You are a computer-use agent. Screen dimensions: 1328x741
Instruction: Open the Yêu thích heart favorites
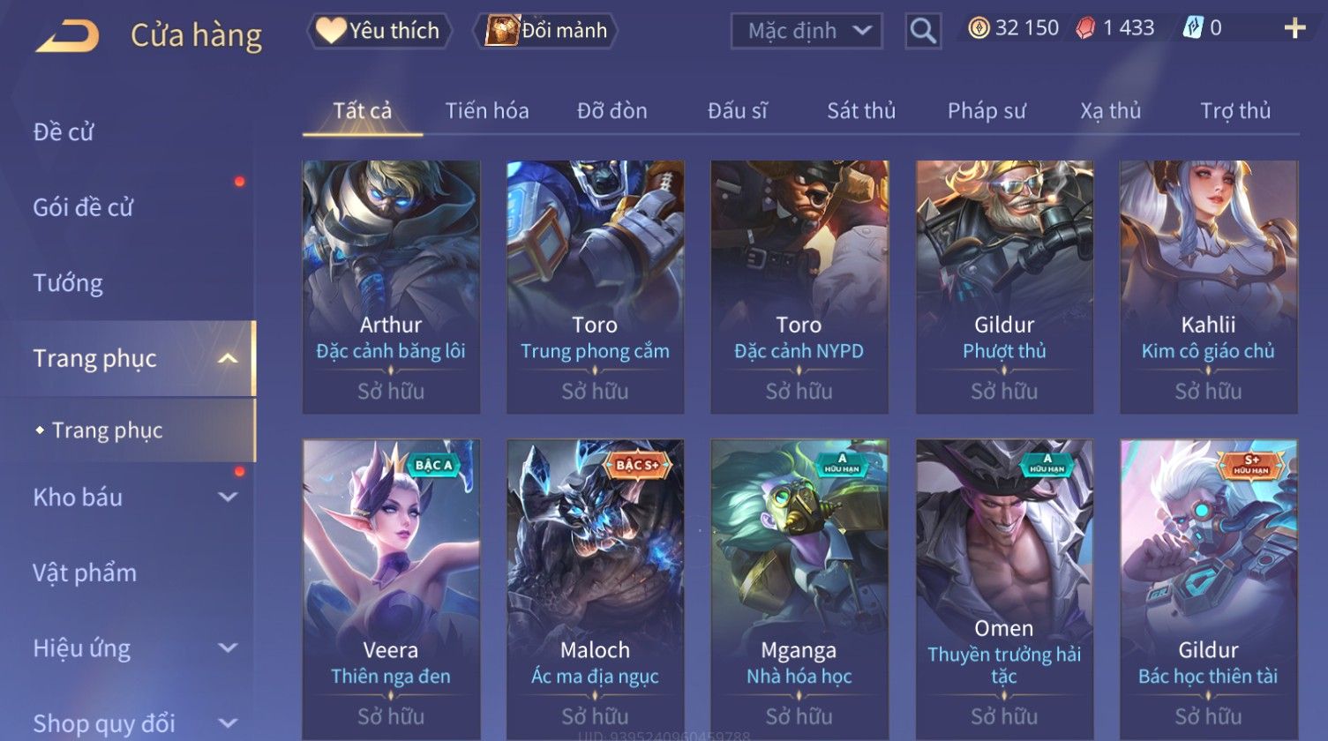click(379, 31)
